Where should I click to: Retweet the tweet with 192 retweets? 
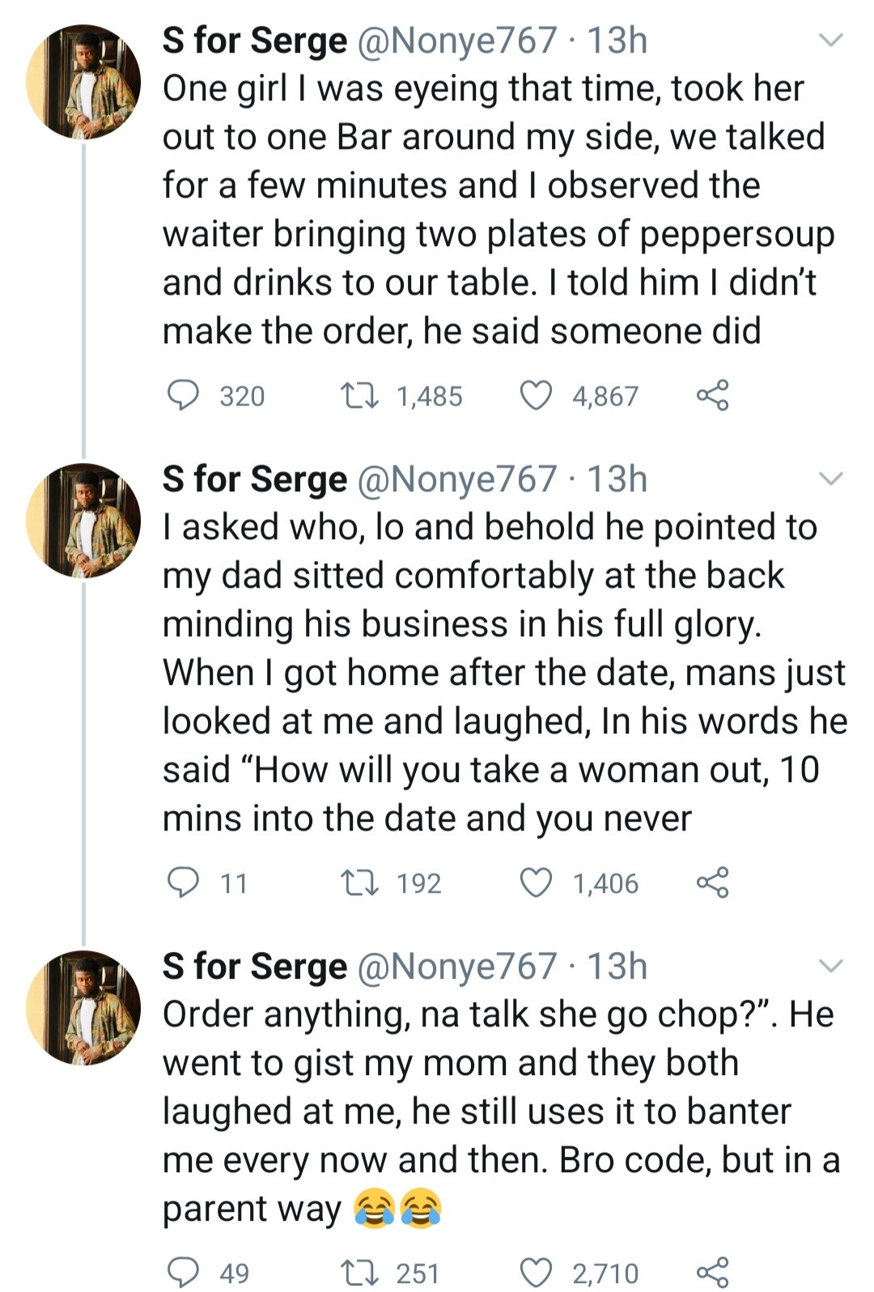[x=357, y=882]
